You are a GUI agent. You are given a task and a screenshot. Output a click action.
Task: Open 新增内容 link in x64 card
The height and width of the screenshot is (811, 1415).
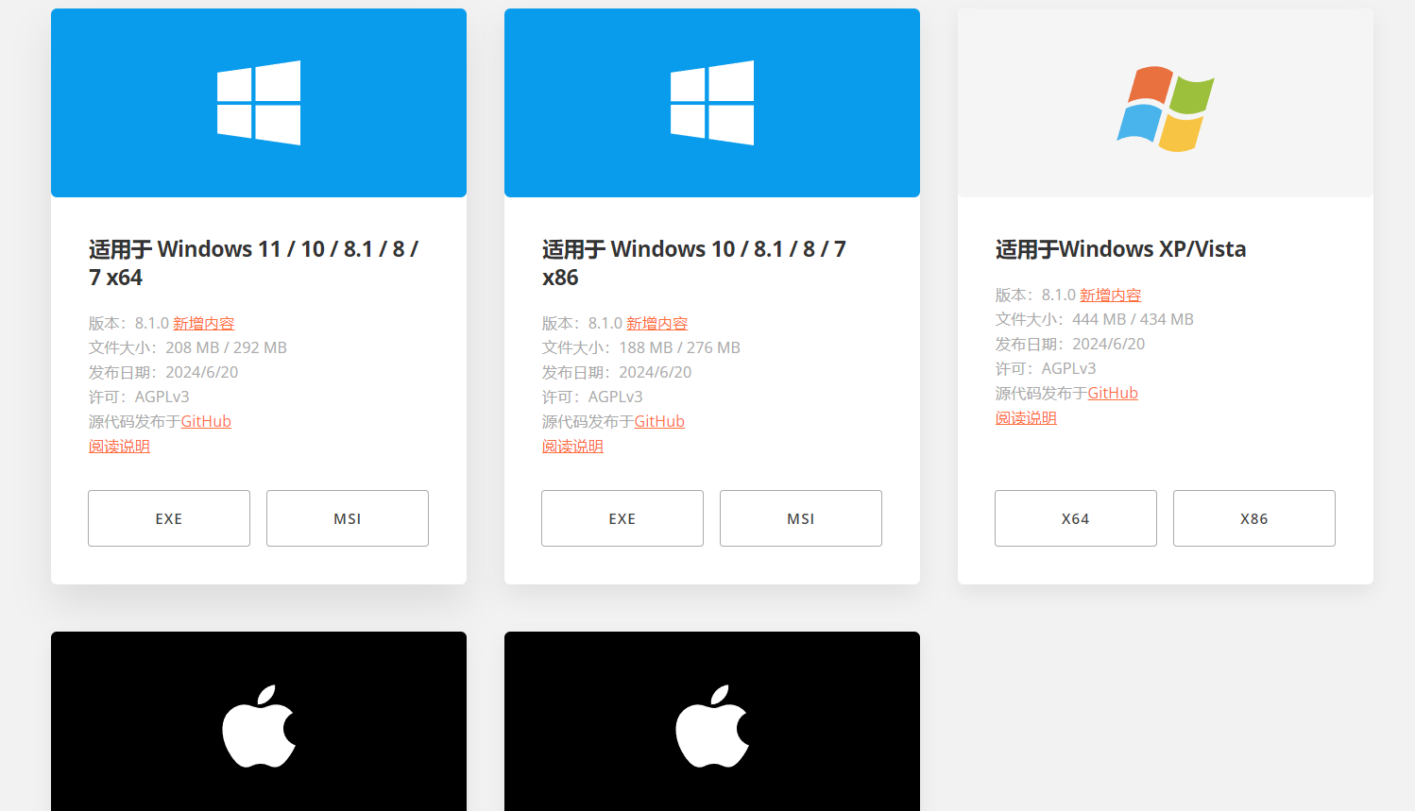[x=204, y=324]
